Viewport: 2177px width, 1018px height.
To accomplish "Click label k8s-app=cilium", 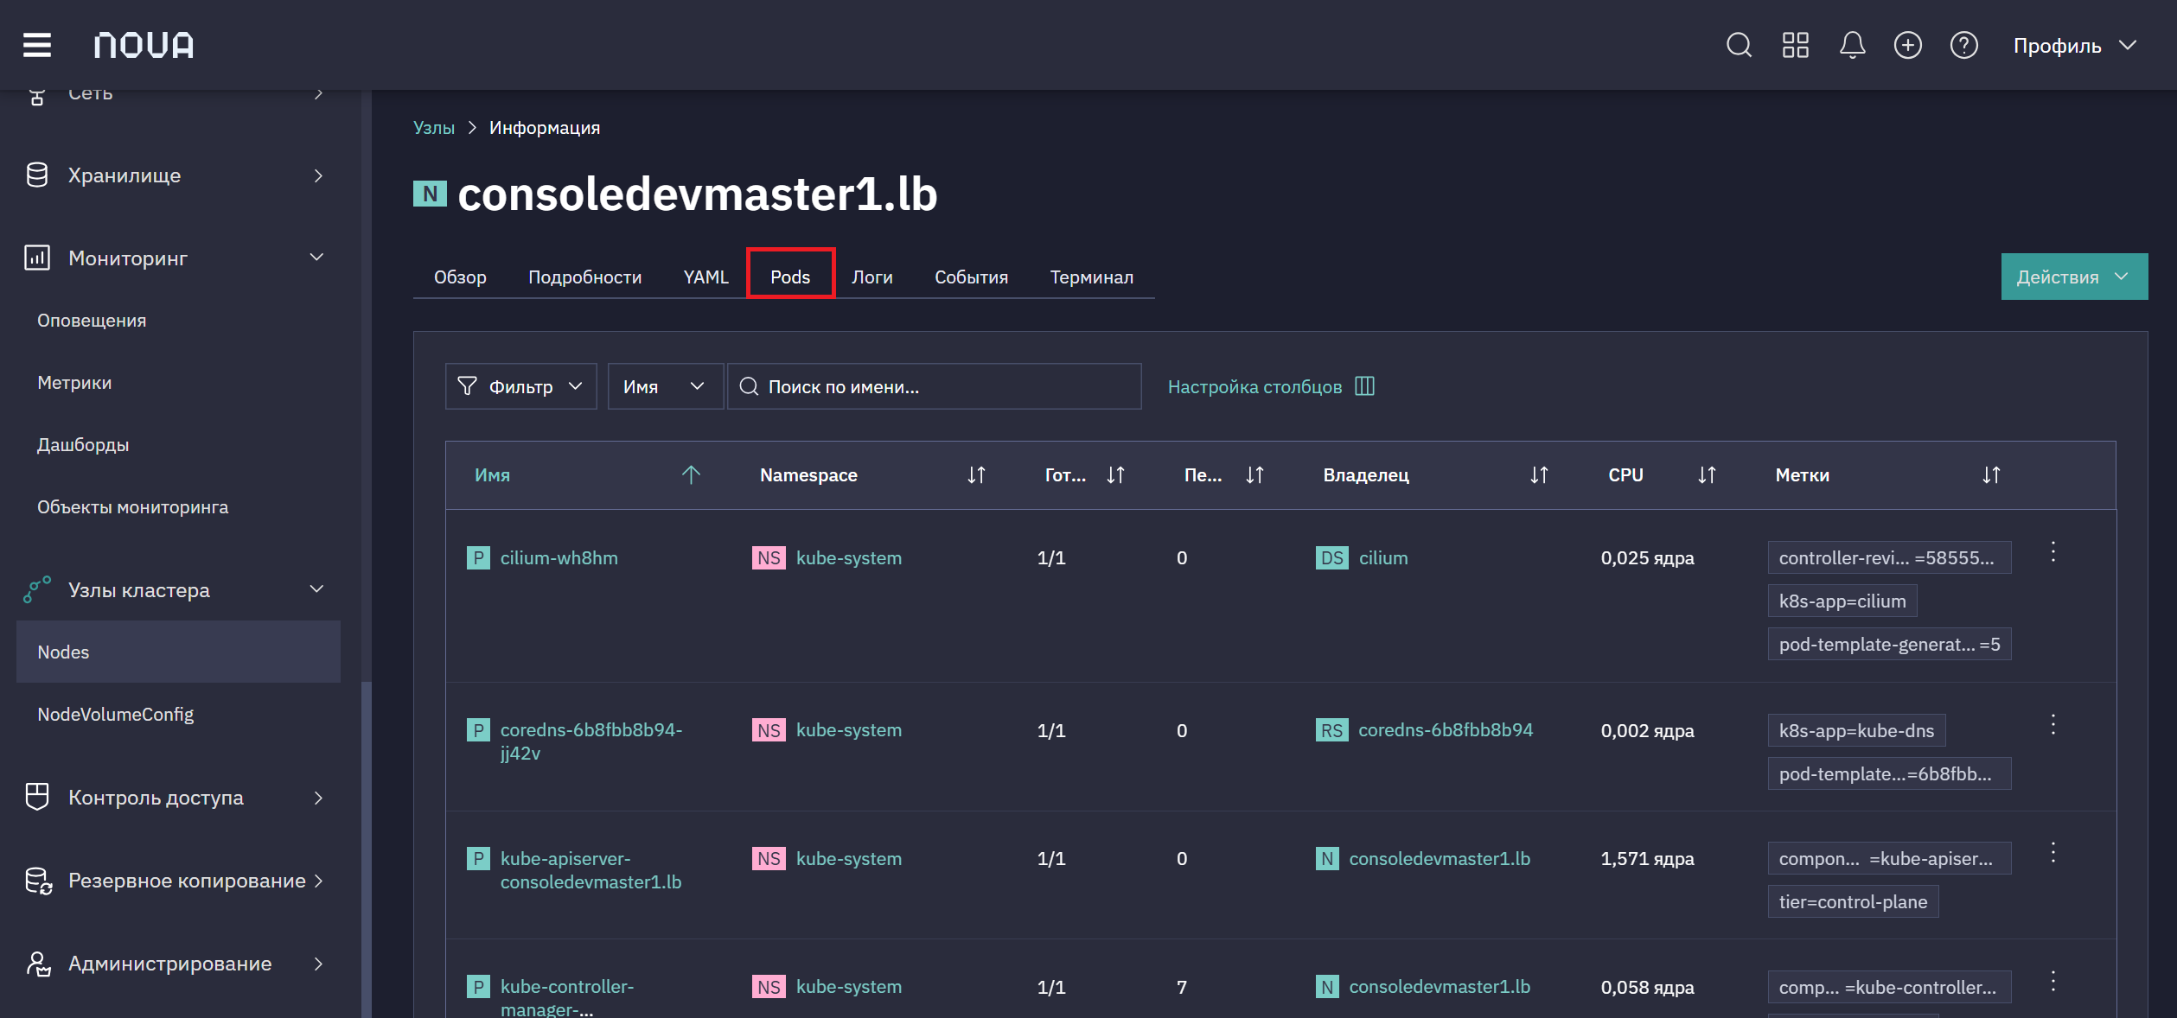I will [x=1842, y=601].
